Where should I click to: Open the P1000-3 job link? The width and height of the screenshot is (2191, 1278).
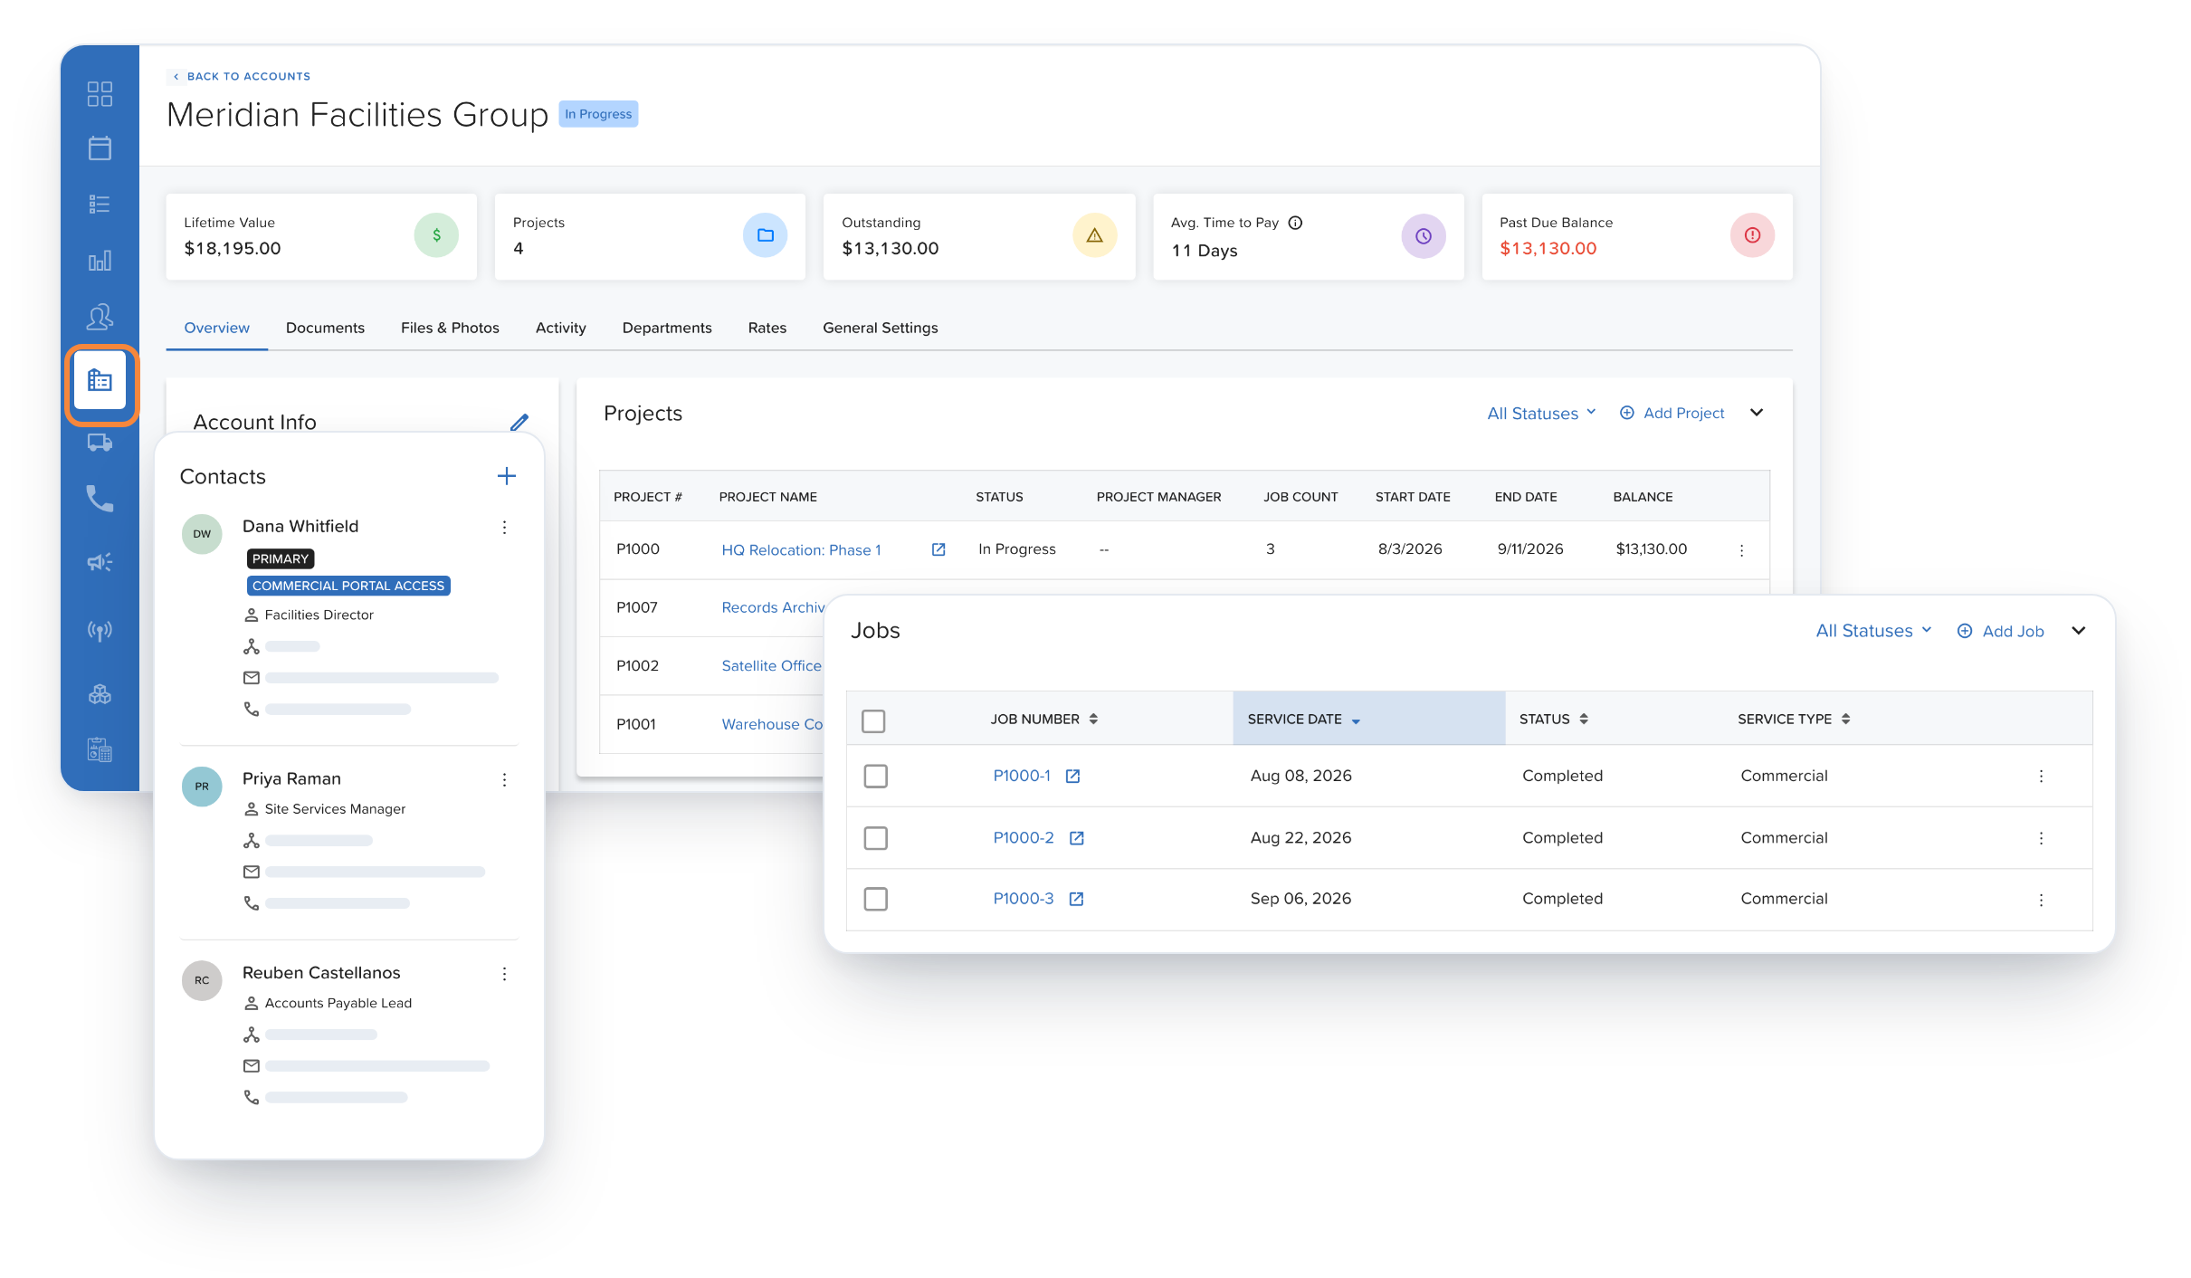point(1024,899)
